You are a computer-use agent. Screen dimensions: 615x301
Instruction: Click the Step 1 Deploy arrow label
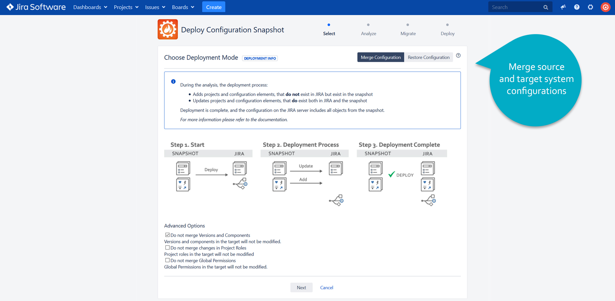click(x=211, y=170)
